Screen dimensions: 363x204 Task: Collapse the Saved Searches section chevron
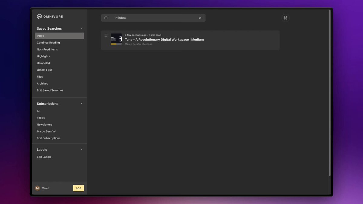[x=81, y=28]
